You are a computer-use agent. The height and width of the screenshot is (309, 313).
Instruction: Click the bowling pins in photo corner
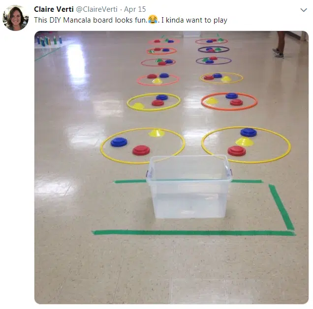click(49, 41)
